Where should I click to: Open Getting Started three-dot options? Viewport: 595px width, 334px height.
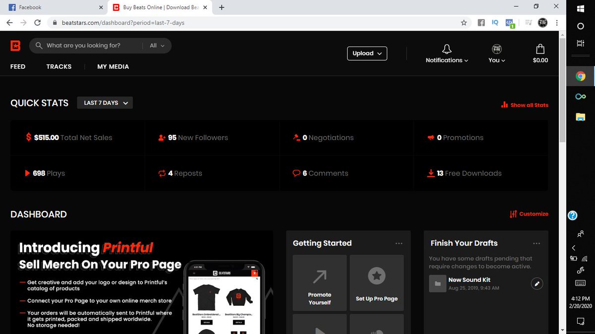pyautogui.click(x=399, y=243)
